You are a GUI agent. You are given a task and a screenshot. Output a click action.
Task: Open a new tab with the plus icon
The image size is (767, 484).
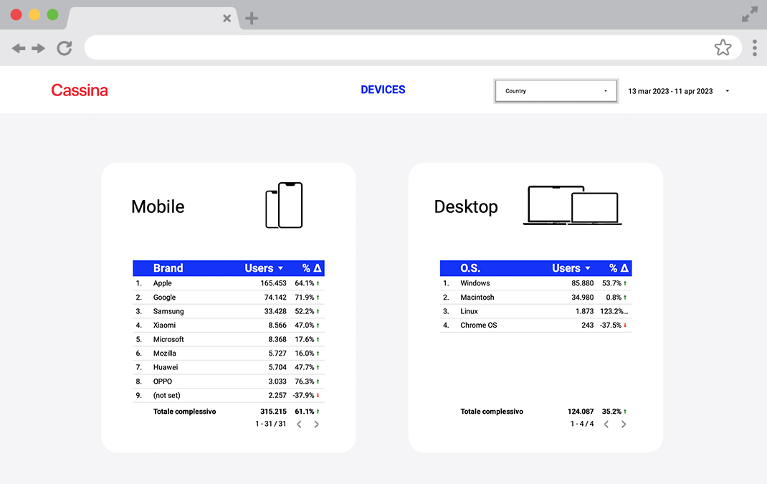(252, 19)
